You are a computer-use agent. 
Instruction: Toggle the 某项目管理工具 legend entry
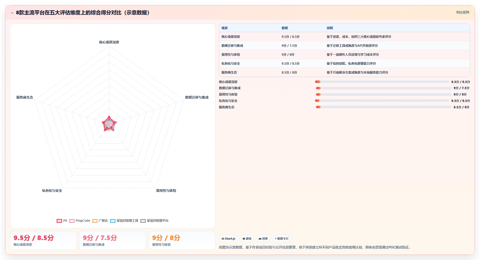[x=124, y=221]
